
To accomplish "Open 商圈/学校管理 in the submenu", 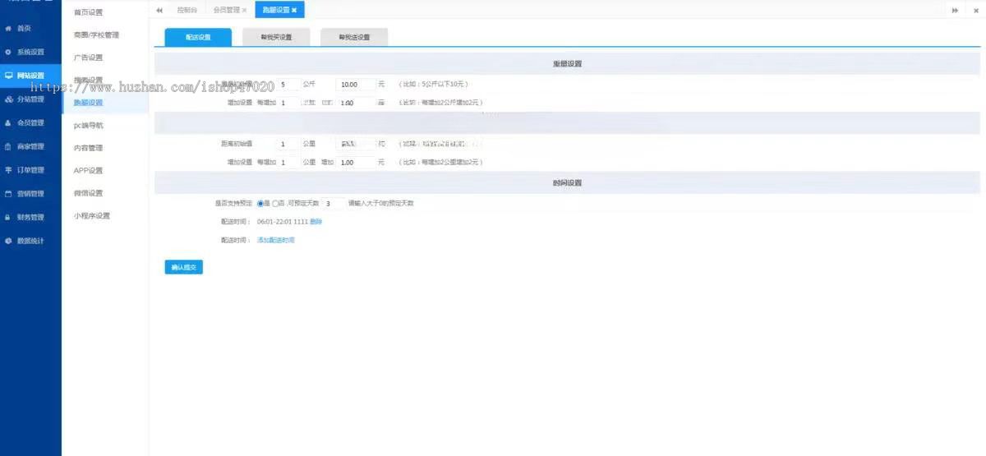I will (96, 35).
